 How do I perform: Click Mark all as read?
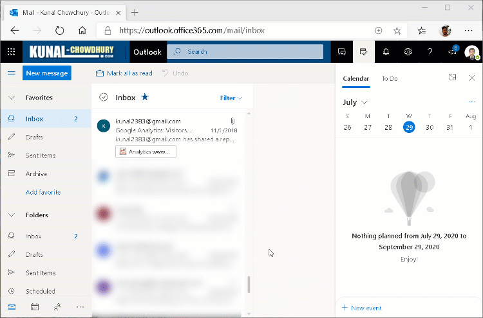124,73
